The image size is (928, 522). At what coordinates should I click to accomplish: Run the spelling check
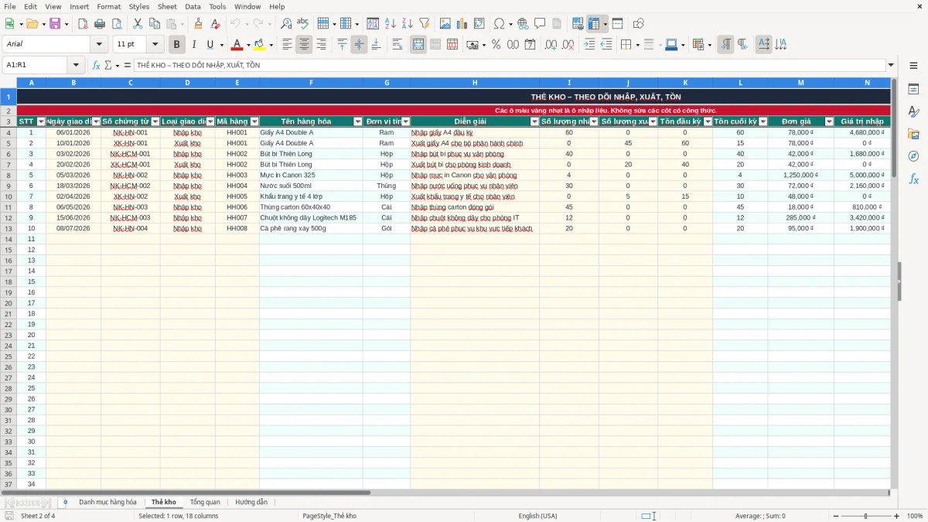tap(302, 24)
